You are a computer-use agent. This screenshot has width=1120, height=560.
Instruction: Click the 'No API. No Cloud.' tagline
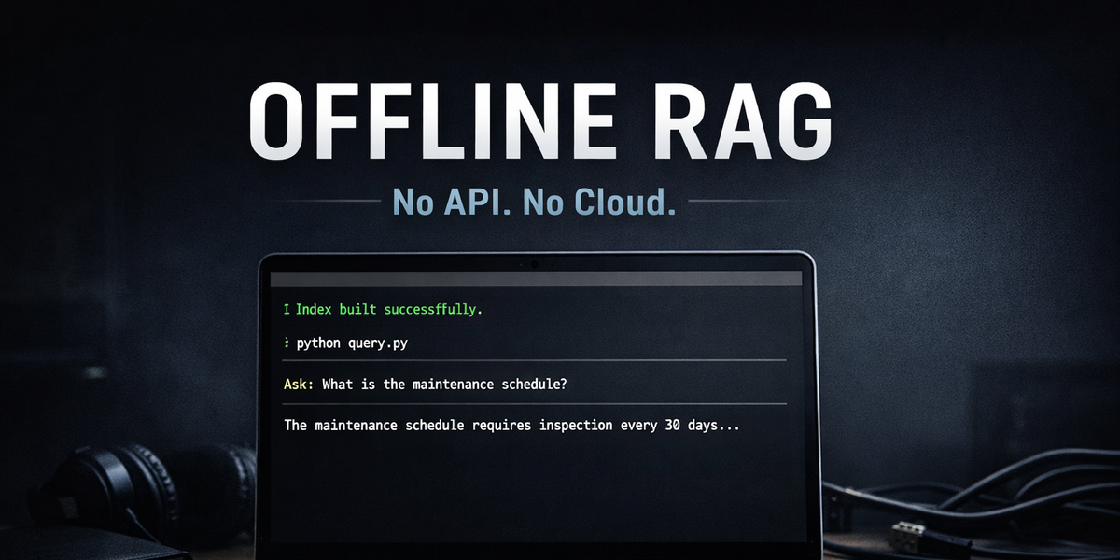point(537,202)
